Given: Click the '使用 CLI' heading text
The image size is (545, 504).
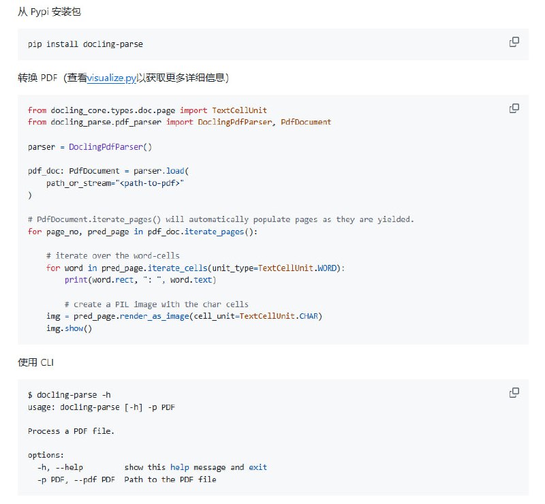Looking at the screenshot, I should tap(35, 362).
